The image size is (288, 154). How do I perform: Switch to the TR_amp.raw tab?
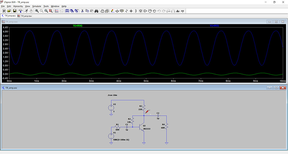pos(25,16)
